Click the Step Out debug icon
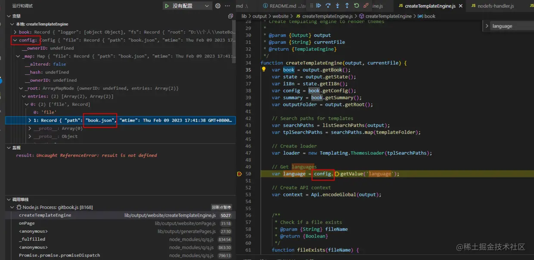 pos(347,6)
